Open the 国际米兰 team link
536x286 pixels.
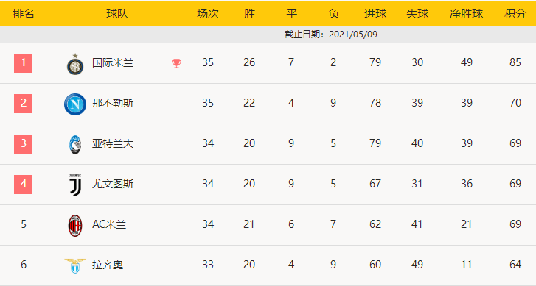click(113, 62)
